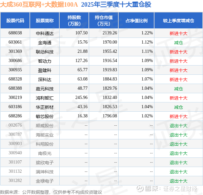
Task: Click stock name 南极光
Action: 45,153
